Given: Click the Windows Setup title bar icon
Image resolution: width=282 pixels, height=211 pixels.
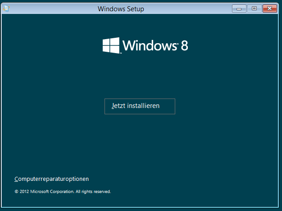Looking at the screenshot, I should point(6,9).
